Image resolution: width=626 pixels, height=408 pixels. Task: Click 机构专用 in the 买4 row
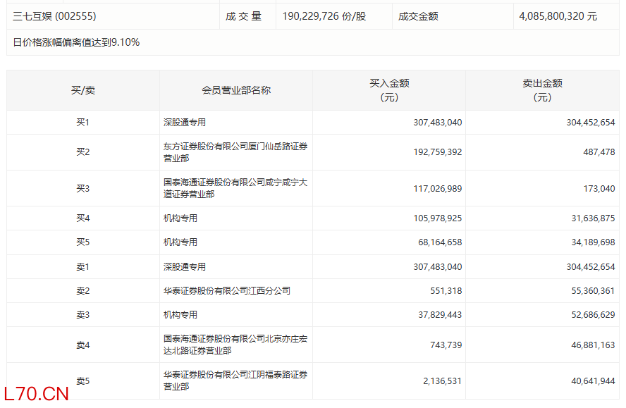click(x=180, y=218)
